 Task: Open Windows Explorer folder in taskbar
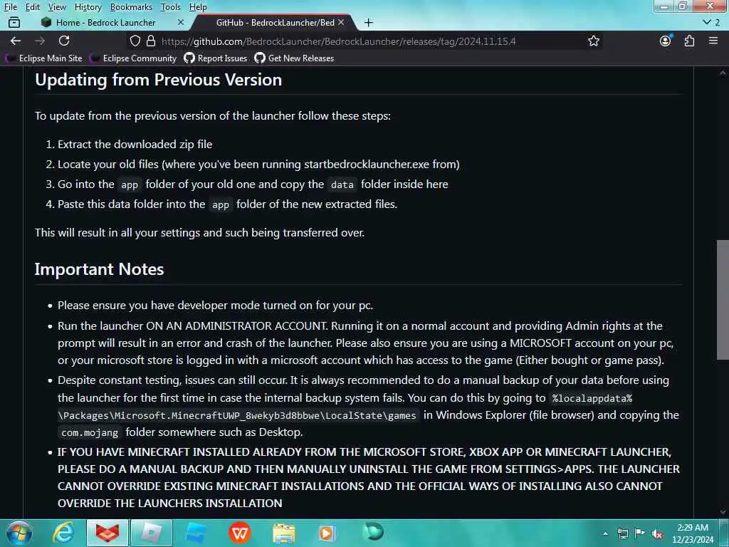pyautogui.click(x=284, y=533)
